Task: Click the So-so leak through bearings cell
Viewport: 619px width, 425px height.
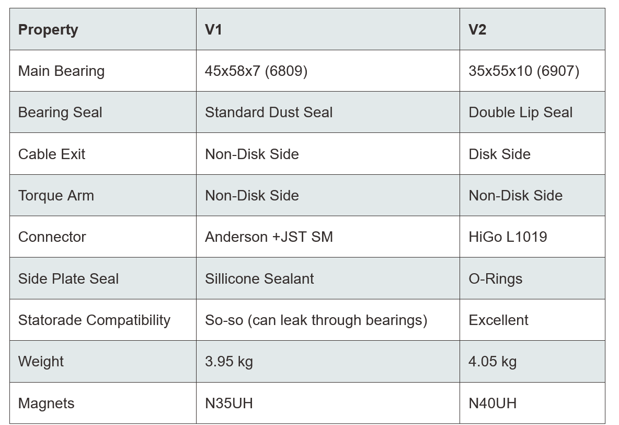Action: [316, 320]
